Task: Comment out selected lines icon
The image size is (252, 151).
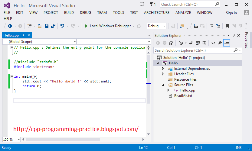Action: [211, 26]
